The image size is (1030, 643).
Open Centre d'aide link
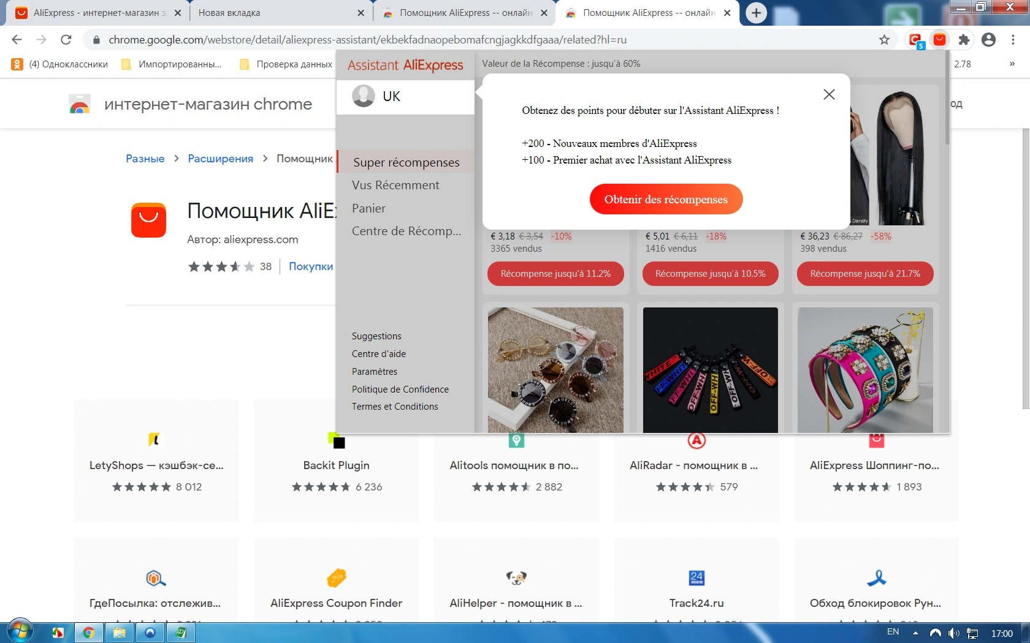[379, 354]
